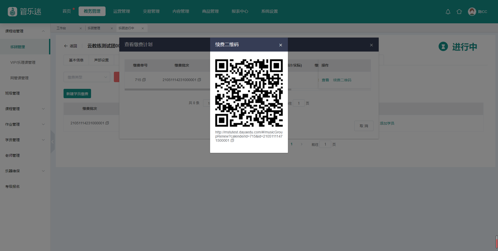This screenshot has height=251, width=498.
Task: Copy batch number in payment plan dialog
Action: (x=199, y=80)
